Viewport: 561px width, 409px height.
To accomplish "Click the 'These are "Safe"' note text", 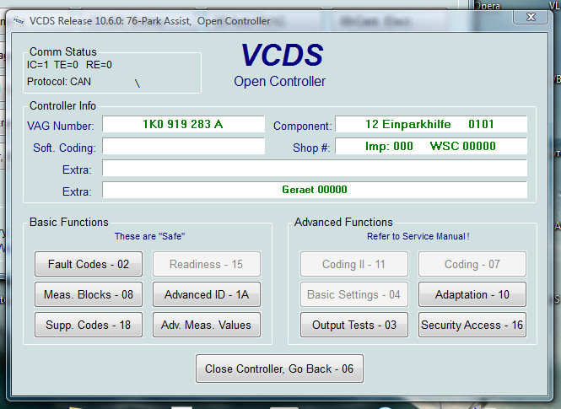I will (149, 236).
